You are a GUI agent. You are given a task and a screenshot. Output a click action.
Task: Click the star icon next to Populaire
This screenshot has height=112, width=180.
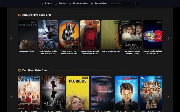92,4
